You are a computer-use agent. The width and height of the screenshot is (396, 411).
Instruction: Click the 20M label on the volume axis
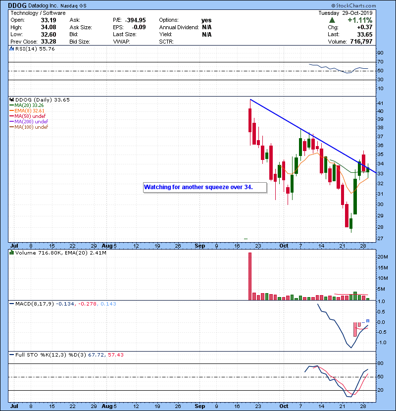click(x=382, y=257)
